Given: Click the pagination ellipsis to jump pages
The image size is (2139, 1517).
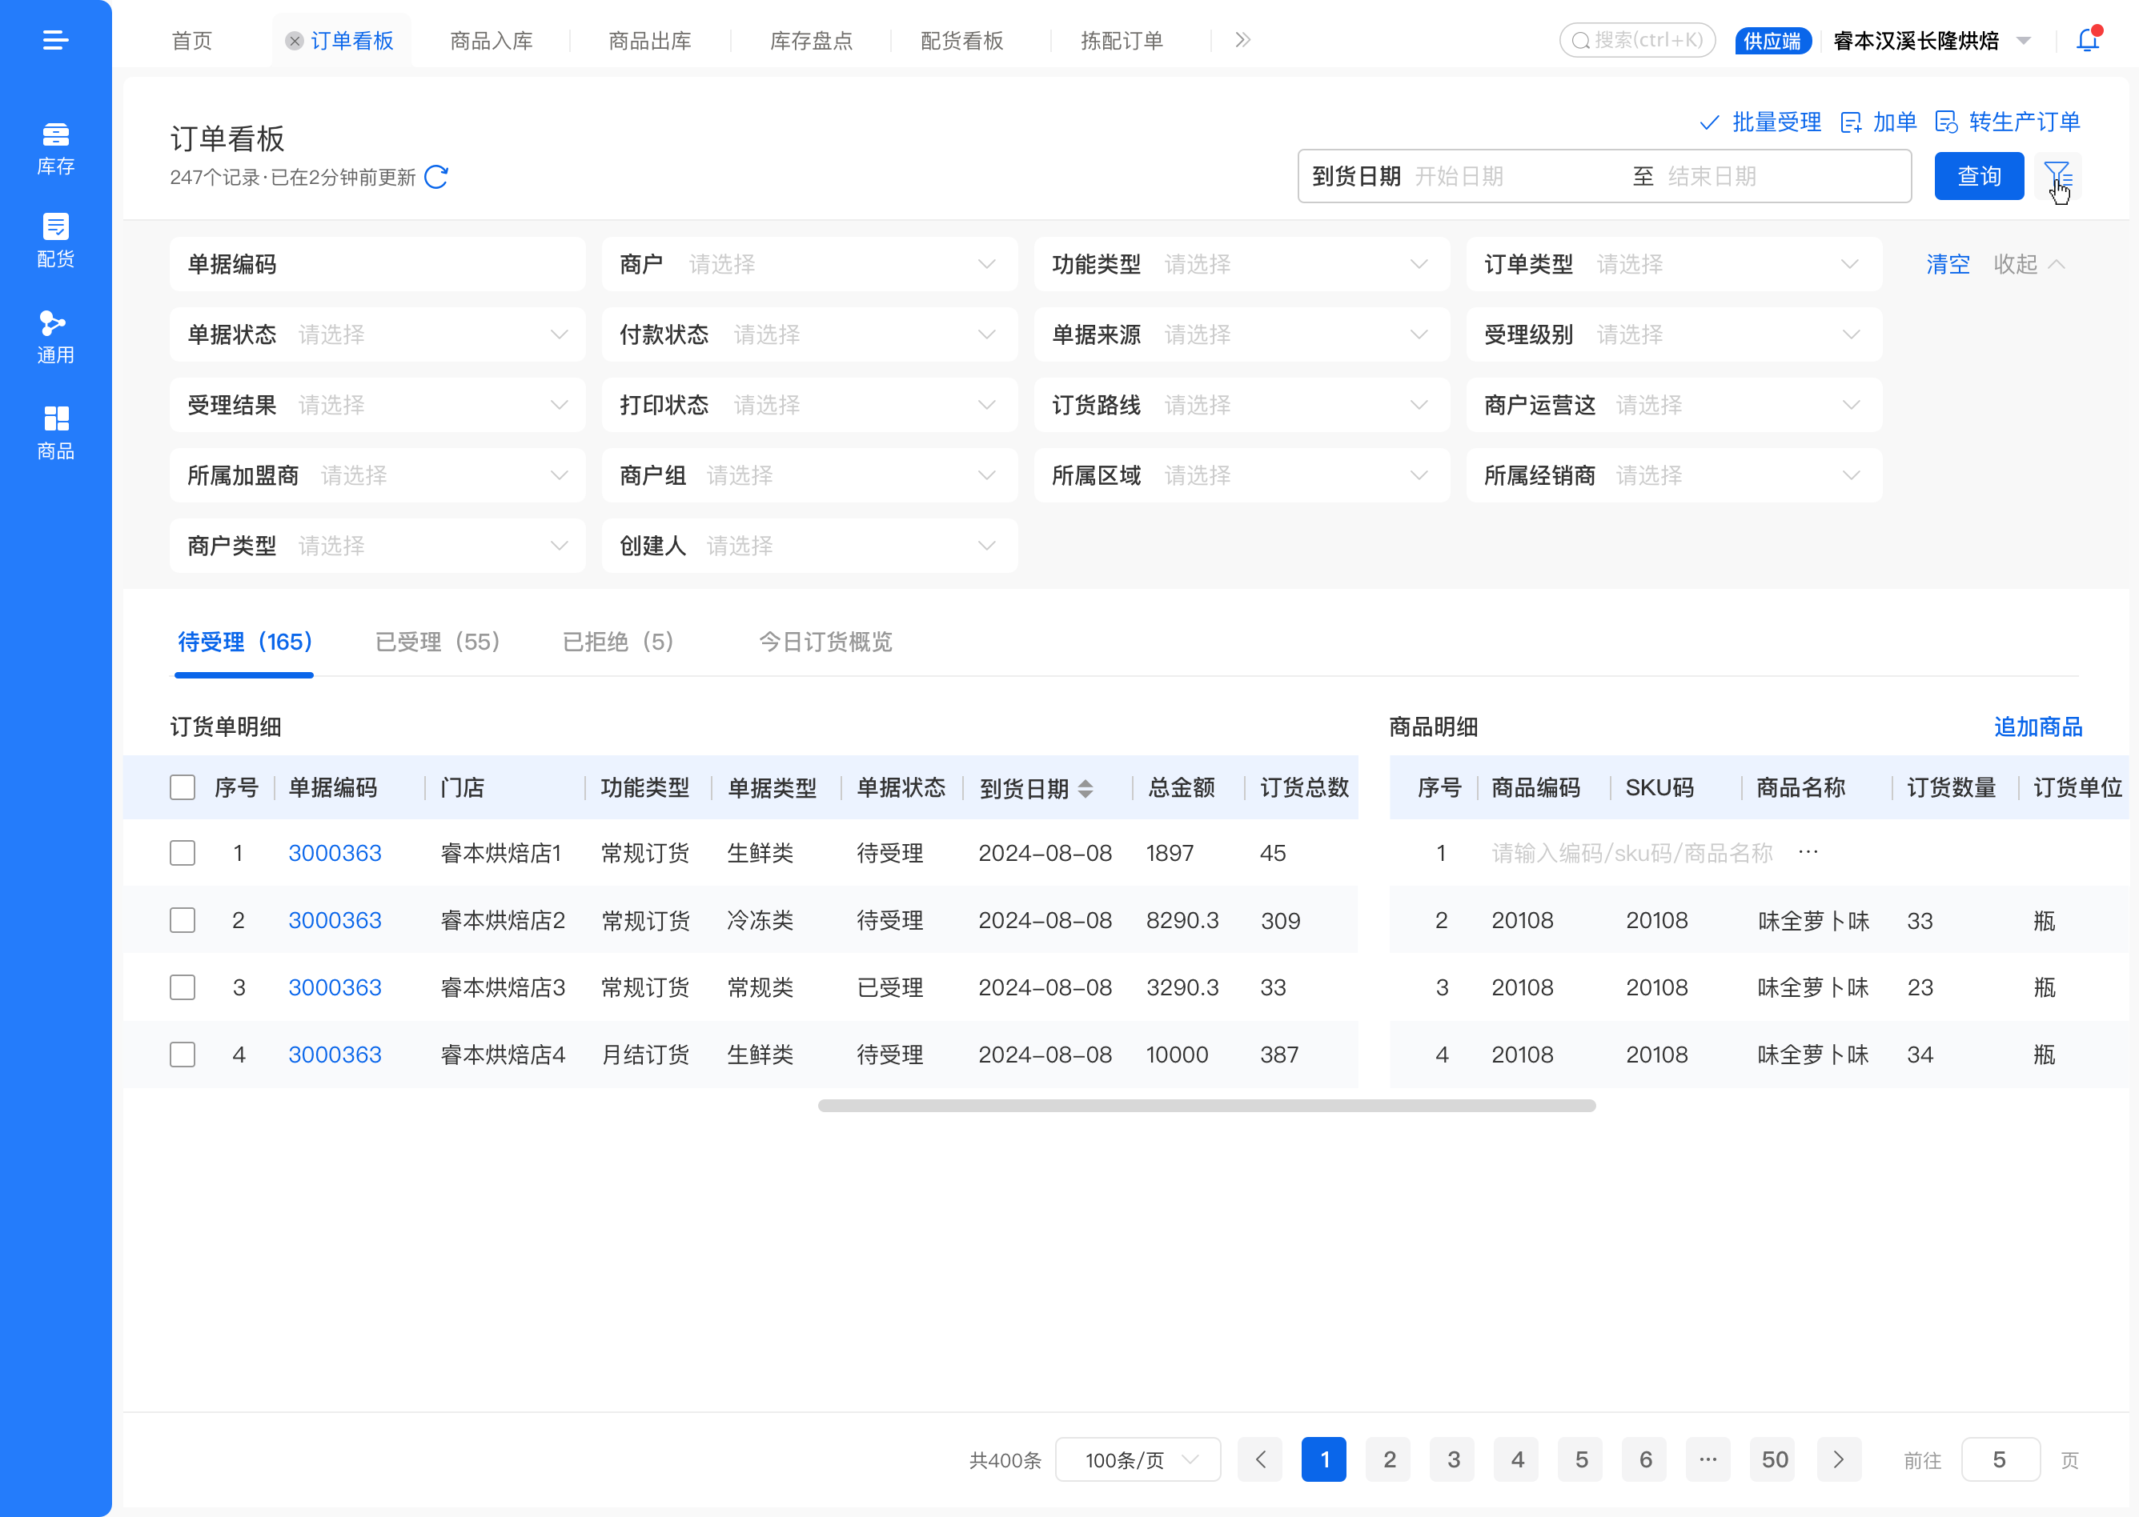Looking at the screenshot, I should tap(1708, 1459).
